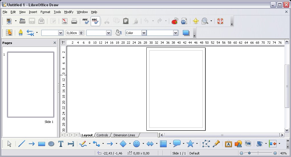The height and width of the screenshot is (157, 291).
Task: Click the New document icon
Action: pos(9,21)
